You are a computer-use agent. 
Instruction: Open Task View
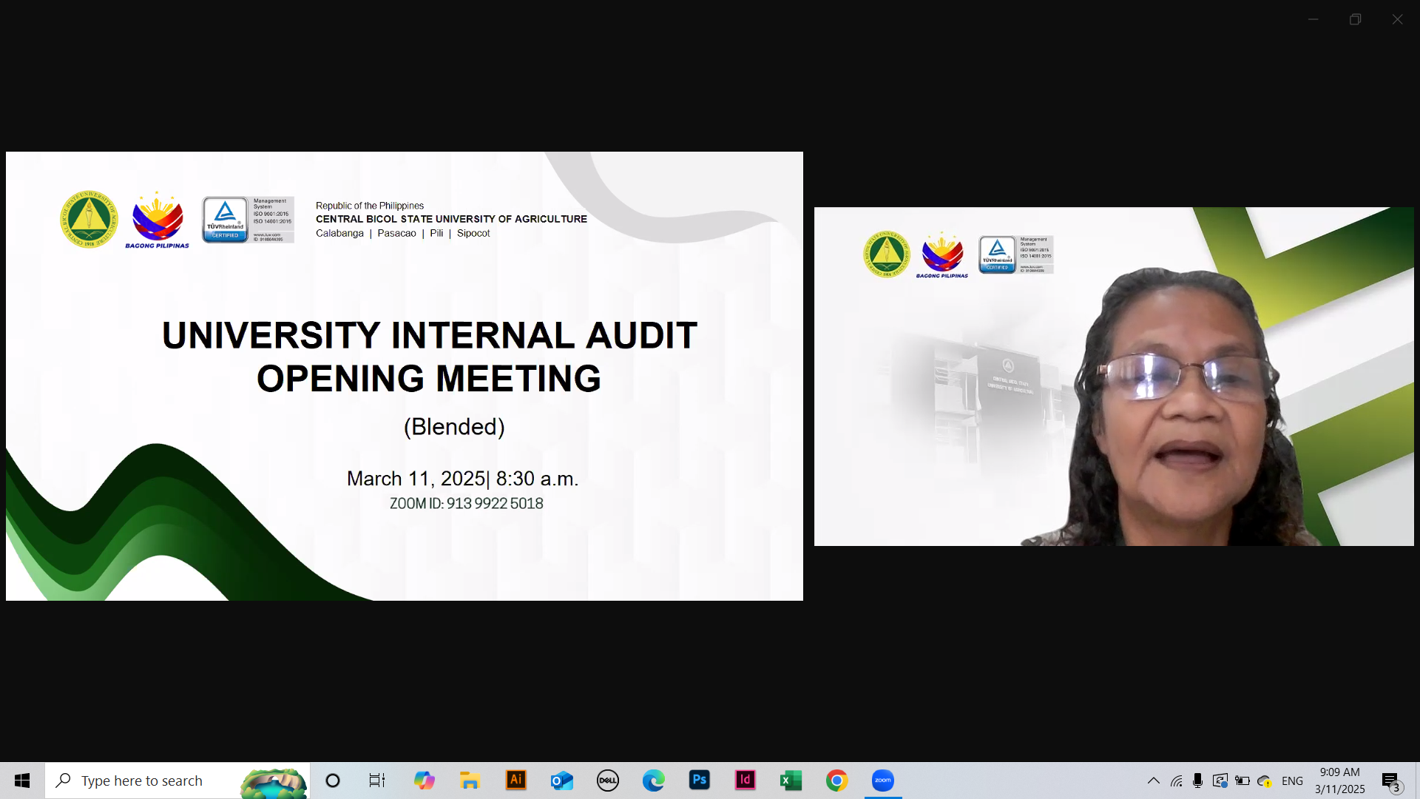(377, 781)
